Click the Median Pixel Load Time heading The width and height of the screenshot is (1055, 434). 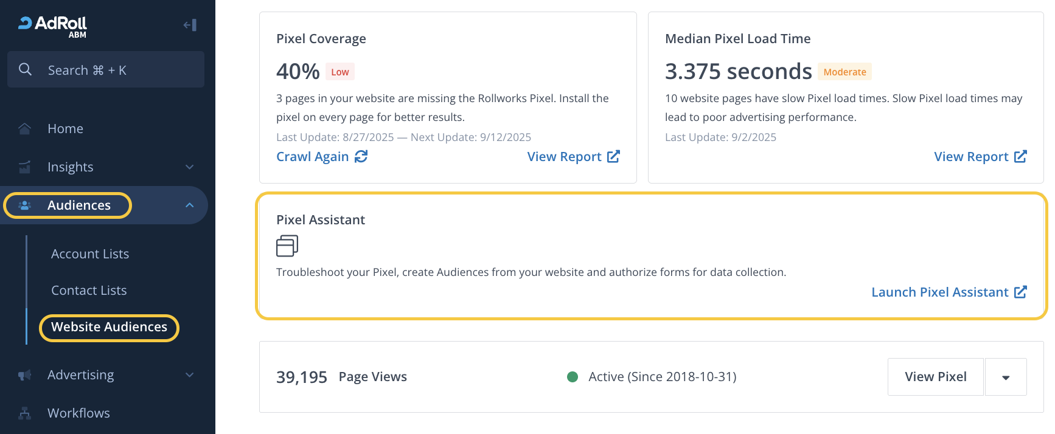pyautogui.click(x=738, y=39)
